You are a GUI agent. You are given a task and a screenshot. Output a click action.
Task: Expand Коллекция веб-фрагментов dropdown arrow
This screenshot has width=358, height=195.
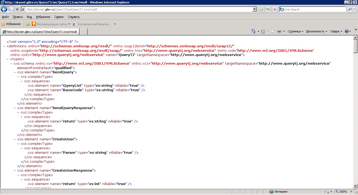coord(115,24)
